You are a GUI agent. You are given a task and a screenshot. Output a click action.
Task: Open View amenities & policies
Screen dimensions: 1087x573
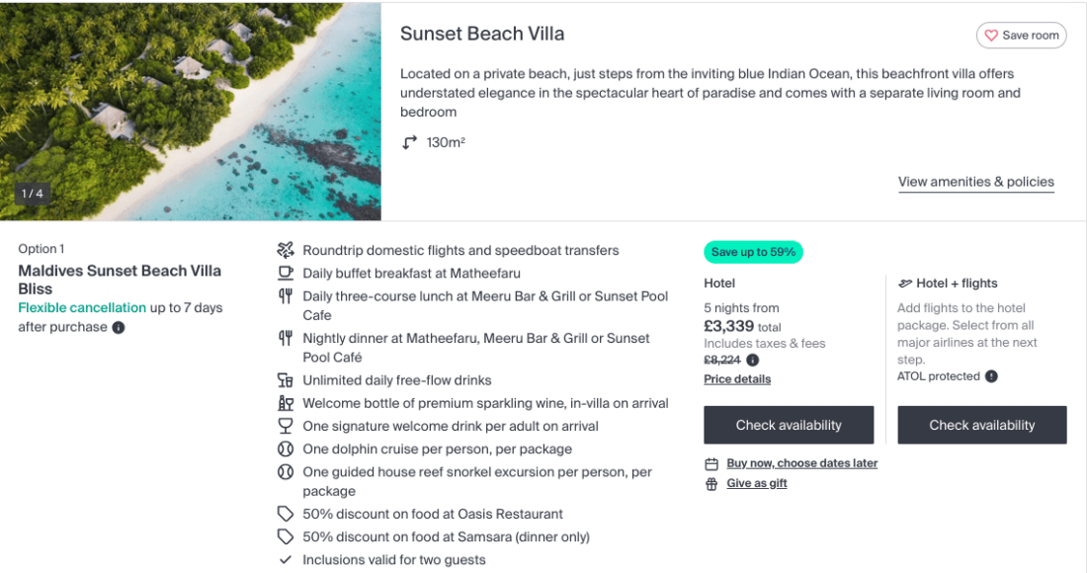pos(975,182)
